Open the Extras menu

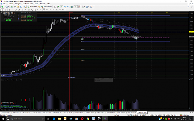[x=36, y=4]
